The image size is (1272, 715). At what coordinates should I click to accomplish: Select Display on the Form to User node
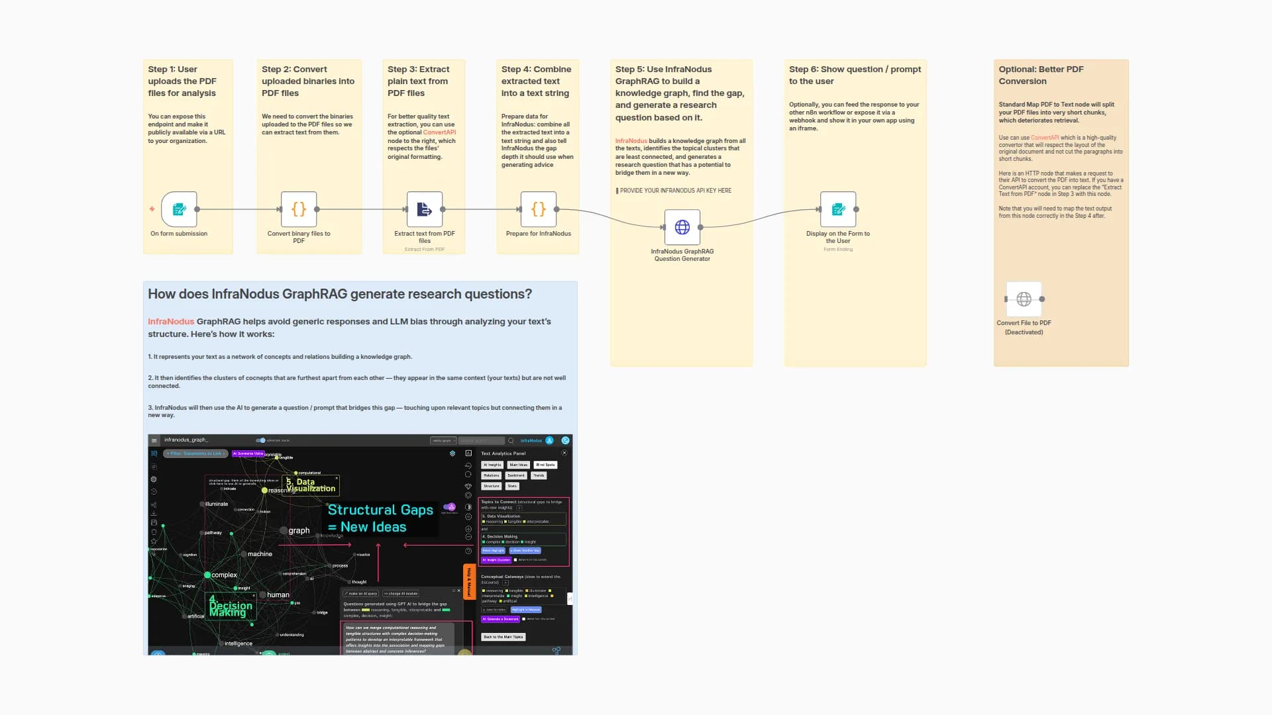pos(838,209)
